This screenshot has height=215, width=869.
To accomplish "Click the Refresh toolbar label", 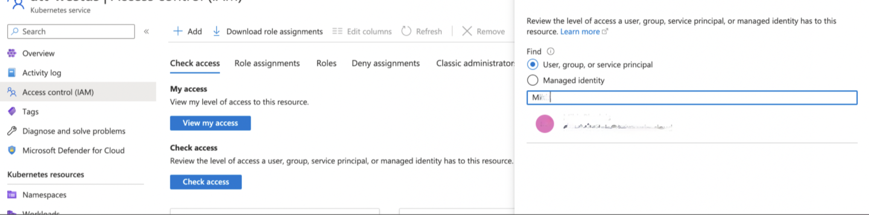I will pos(429,31).
